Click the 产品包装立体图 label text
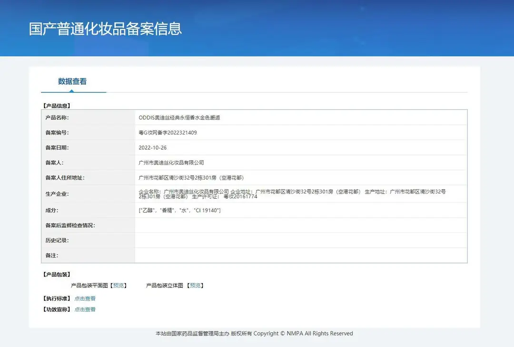The image size is (514, 347). click(x=165, y=286)
